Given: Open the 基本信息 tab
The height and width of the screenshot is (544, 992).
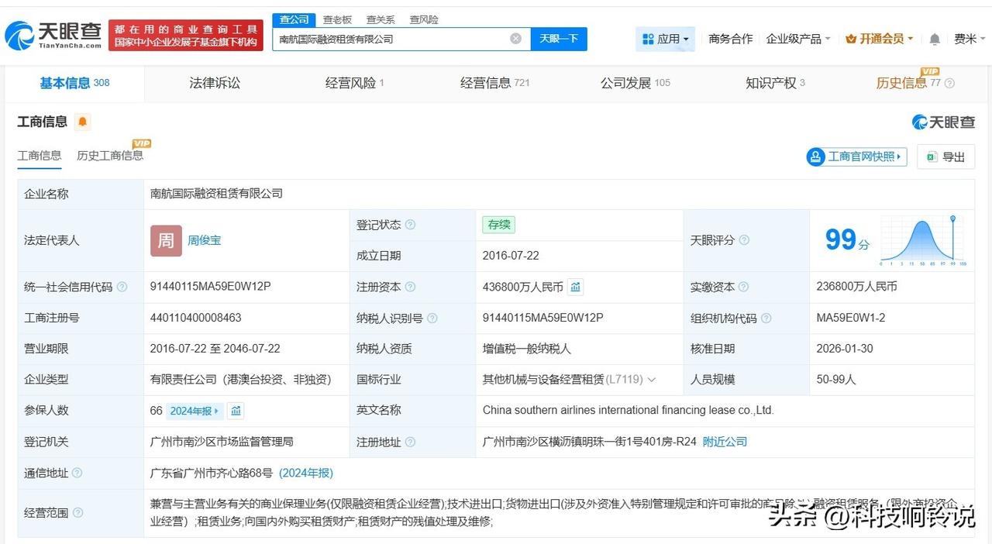Looking at the screenshot, I should (x=74, y=83).
